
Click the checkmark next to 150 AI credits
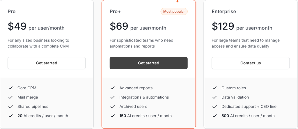pyautogui.click(x=113, y=116)
